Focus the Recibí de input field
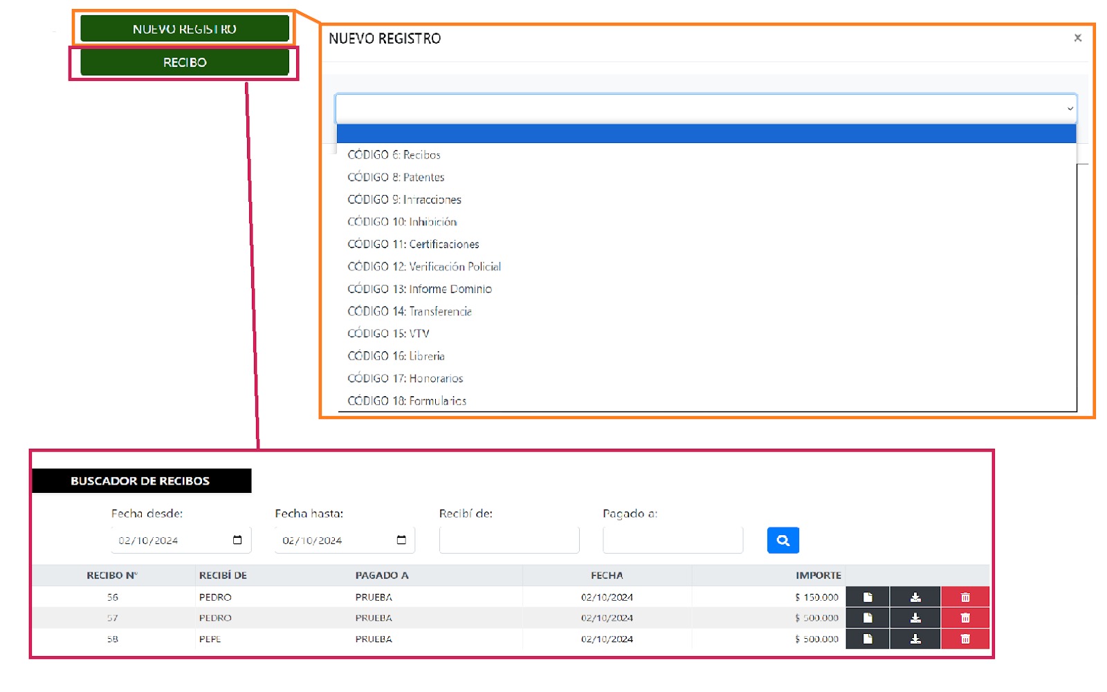 click(x=509, y=540)
